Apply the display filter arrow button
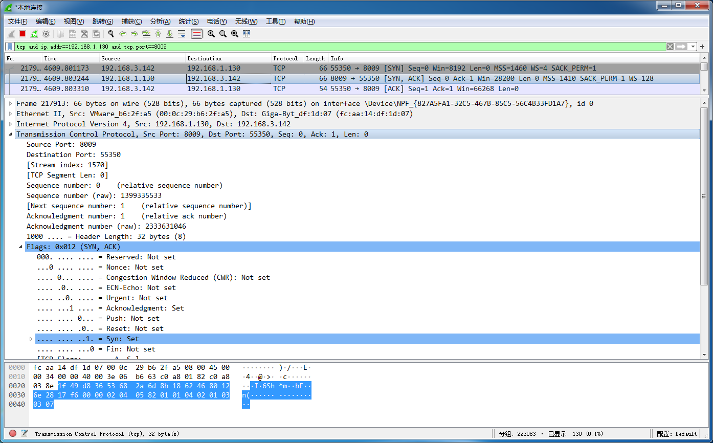This screenshot has width=713, height=443. click(x=681, y=47)
